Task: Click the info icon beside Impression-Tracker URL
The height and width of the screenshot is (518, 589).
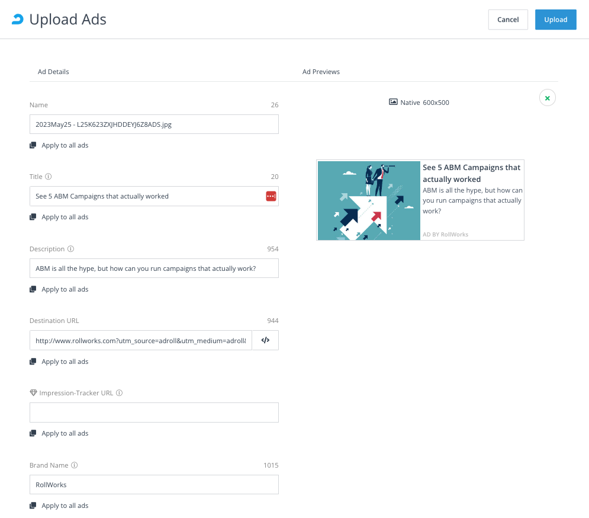Action: (x=119, y=392)
